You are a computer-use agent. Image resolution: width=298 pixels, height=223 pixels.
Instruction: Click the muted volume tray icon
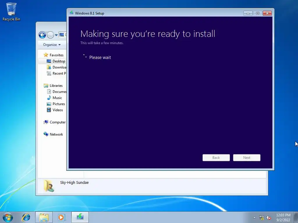(x=269, y=218)
